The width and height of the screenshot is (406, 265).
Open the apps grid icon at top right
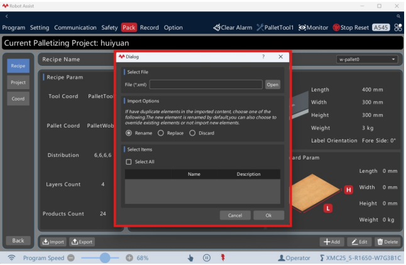tap(398, 28)
